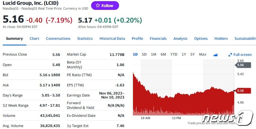The width and height of the screenshot is (256, 129).
Task: Open the Conversations tab
Action: (58, 39)
